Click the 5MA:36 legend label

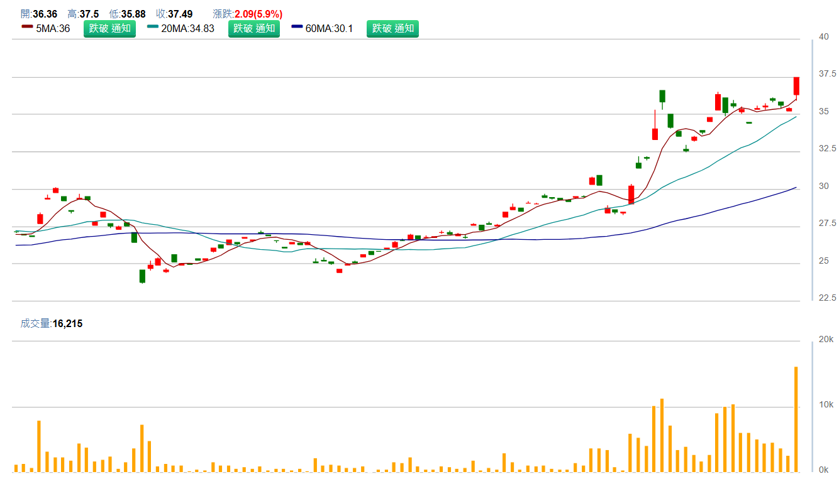[53, 28]
